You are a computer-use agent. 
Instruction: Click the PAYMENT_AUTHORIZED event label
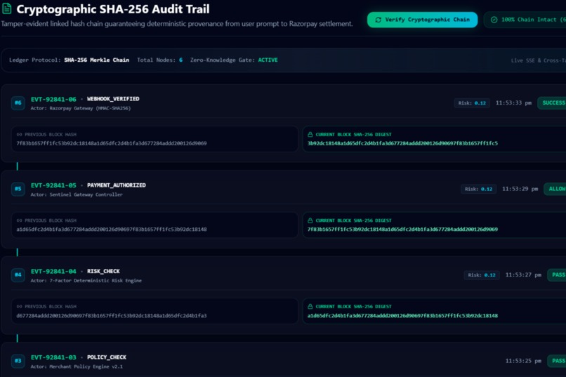click(117, 185)
